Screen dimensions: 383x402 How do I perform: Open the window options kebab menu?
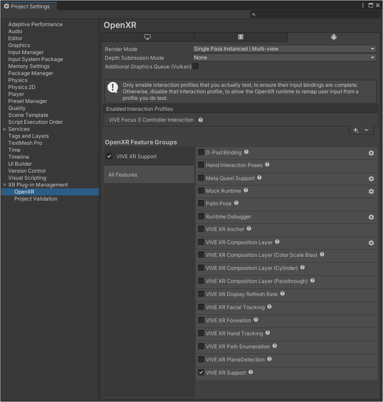coord(363,5)
